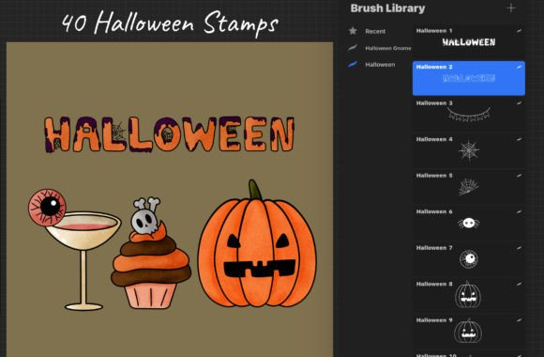This screenshot has width=544, height=357.
Task: Click the stroke icon on Halloween 7 row
Action: 519,247
